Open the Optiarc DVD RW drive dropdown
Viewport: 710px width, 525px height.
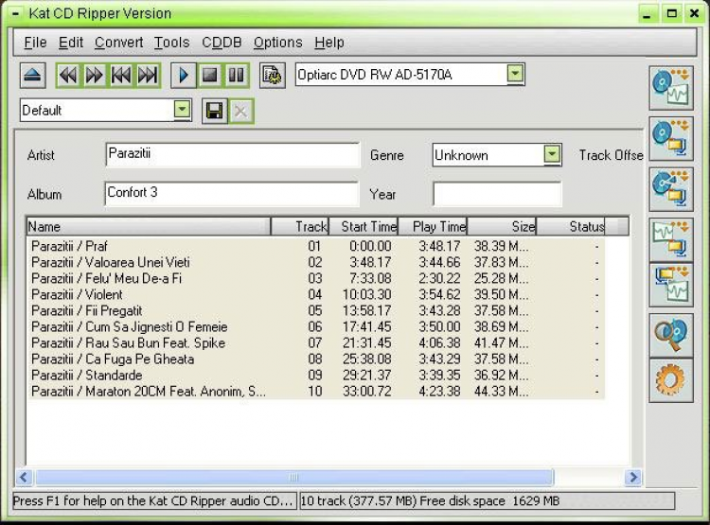pos(515,74)
